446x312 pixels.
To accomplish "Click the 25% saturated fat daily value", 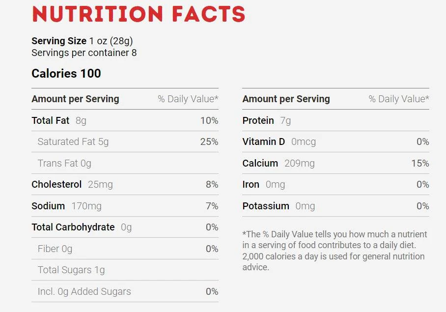I will click(x=209, y=142).
